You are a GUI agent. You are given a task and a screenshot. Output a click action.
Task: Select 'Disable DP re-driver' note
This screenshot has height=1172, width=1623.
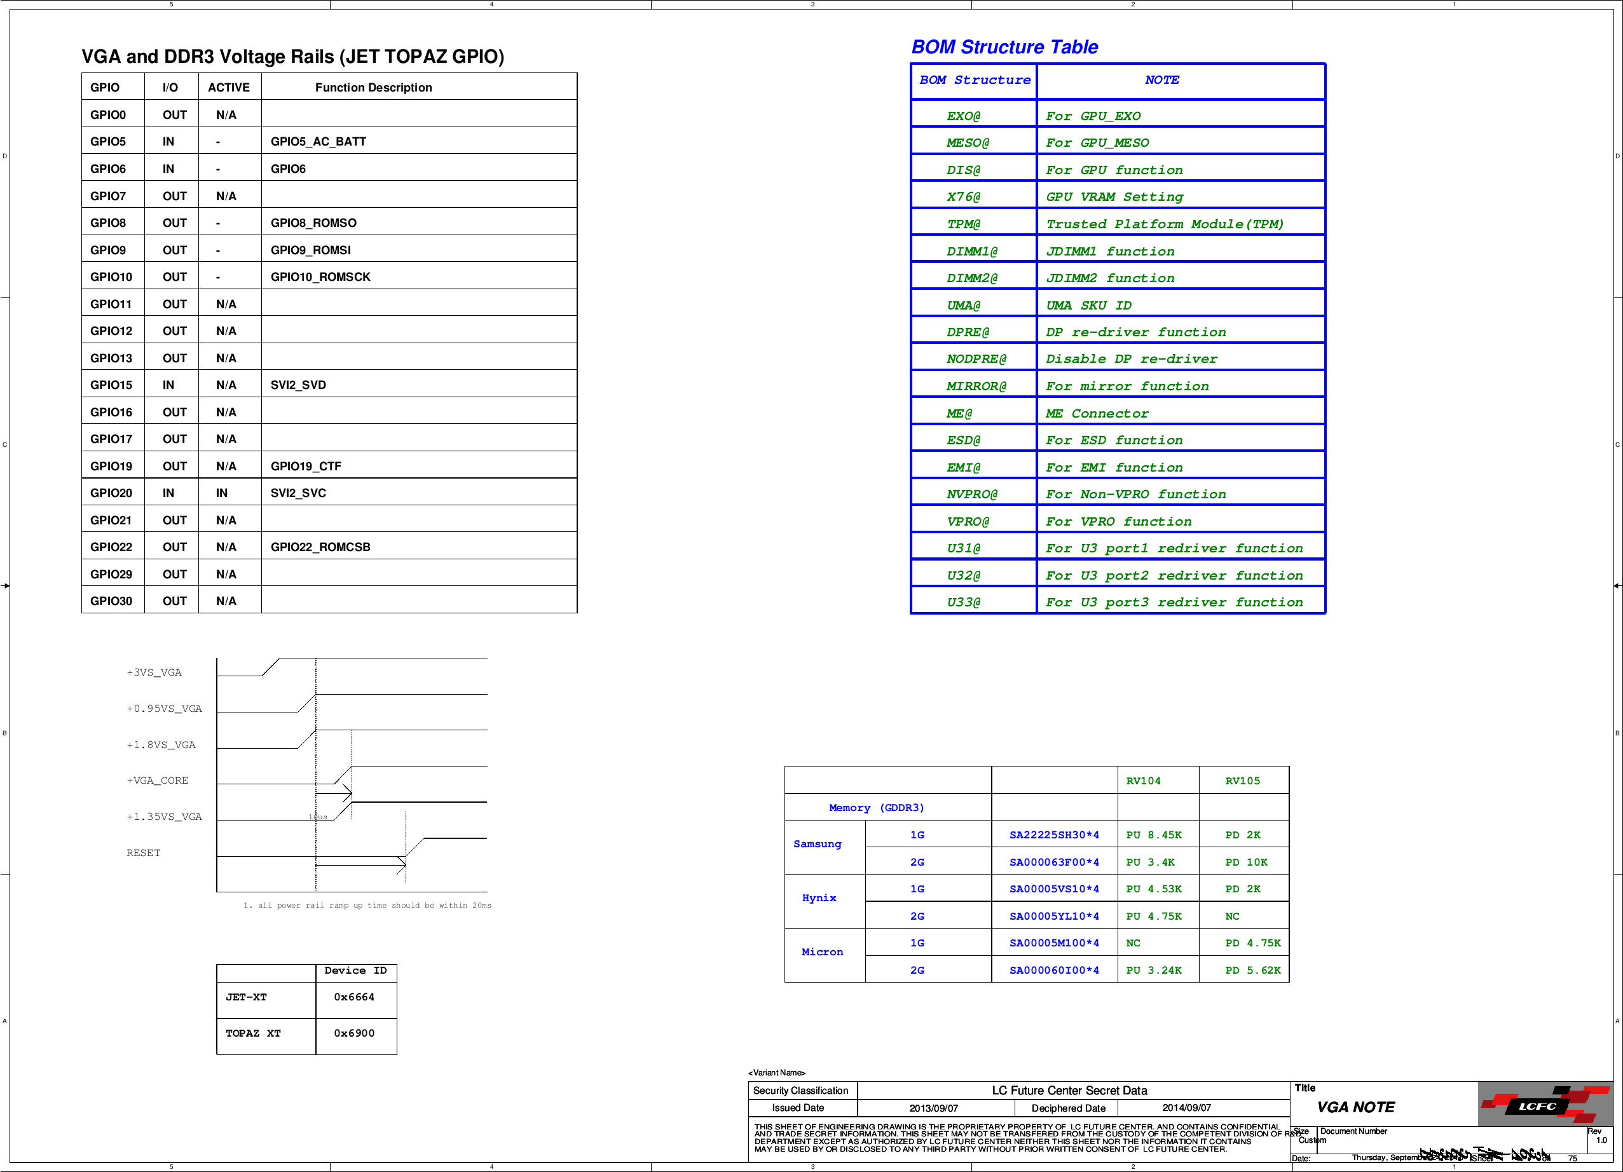[1131, 358]
